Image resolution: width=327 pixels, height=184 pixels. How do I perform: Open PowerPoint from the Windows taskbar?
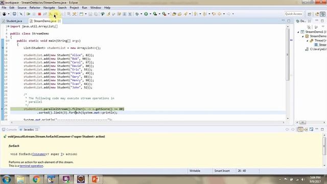tap(96, 179)
